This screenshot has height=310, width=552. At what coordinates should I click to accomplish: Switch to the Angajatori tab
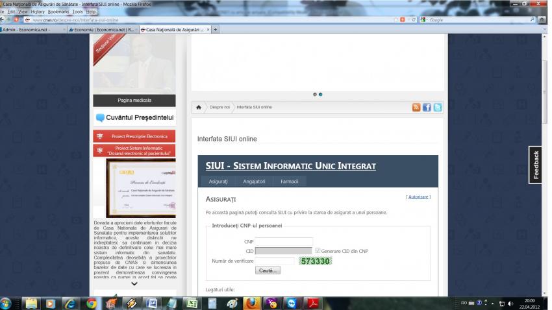(x=254, y=182)
